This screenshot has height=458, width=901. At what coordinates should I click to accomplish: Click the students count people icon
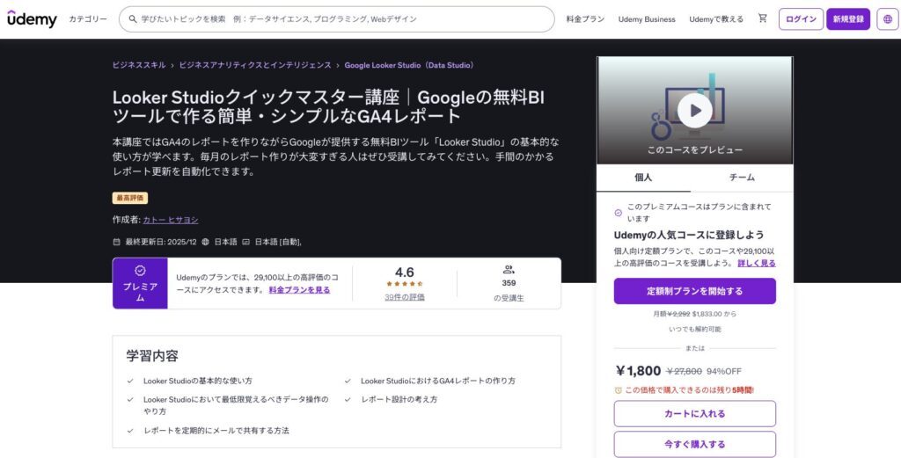(x=509, y=270)
